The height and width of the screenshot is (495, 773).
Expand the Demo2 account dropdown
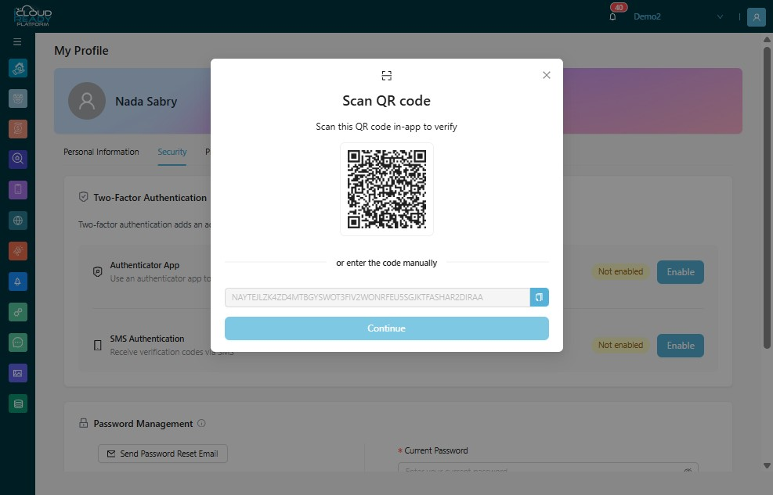coord(678,16)
